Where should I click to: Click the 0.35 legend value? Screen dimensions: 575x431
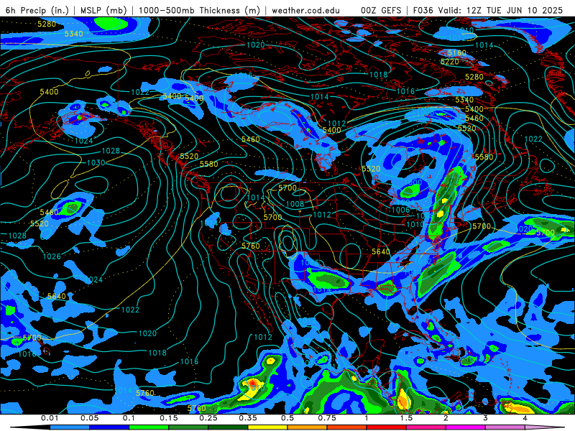[248, 418]
